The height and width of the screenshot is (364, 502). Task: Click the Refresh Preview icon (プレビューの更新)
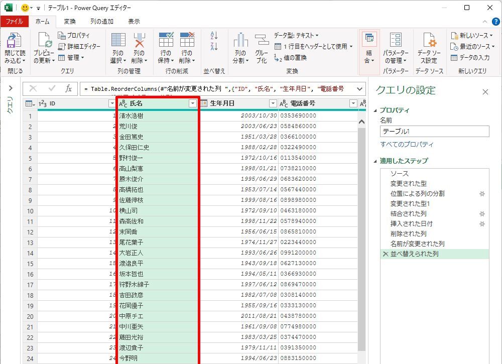tap(44, 41)
